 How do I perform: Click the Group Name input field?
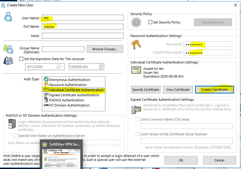[63, 49]
